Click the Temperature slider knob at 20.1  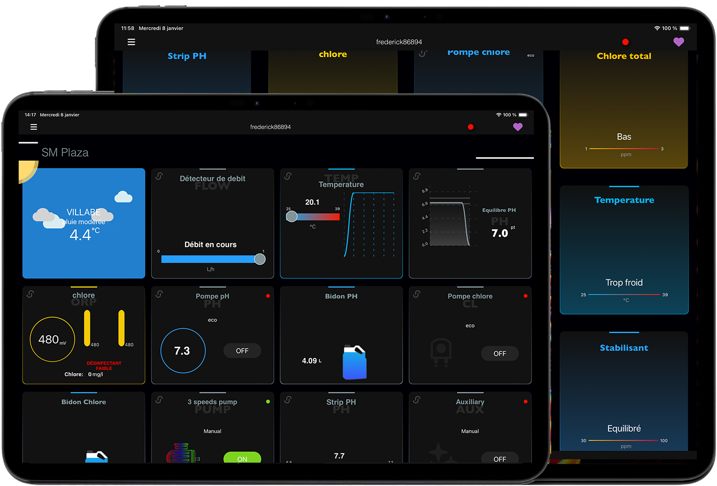(x=292, y=217)
